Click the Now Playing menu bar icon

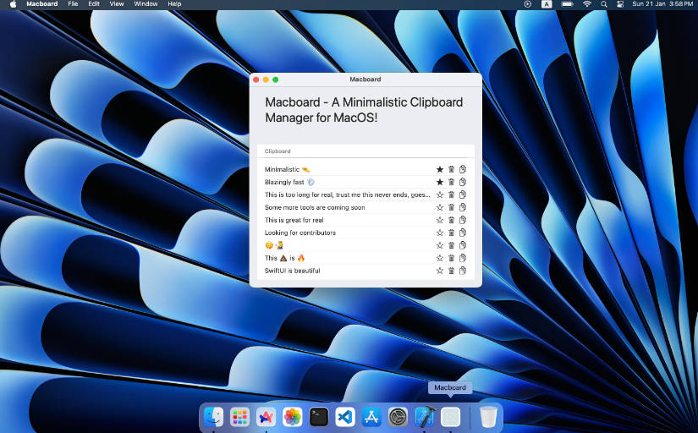click(x=527, y=4)
